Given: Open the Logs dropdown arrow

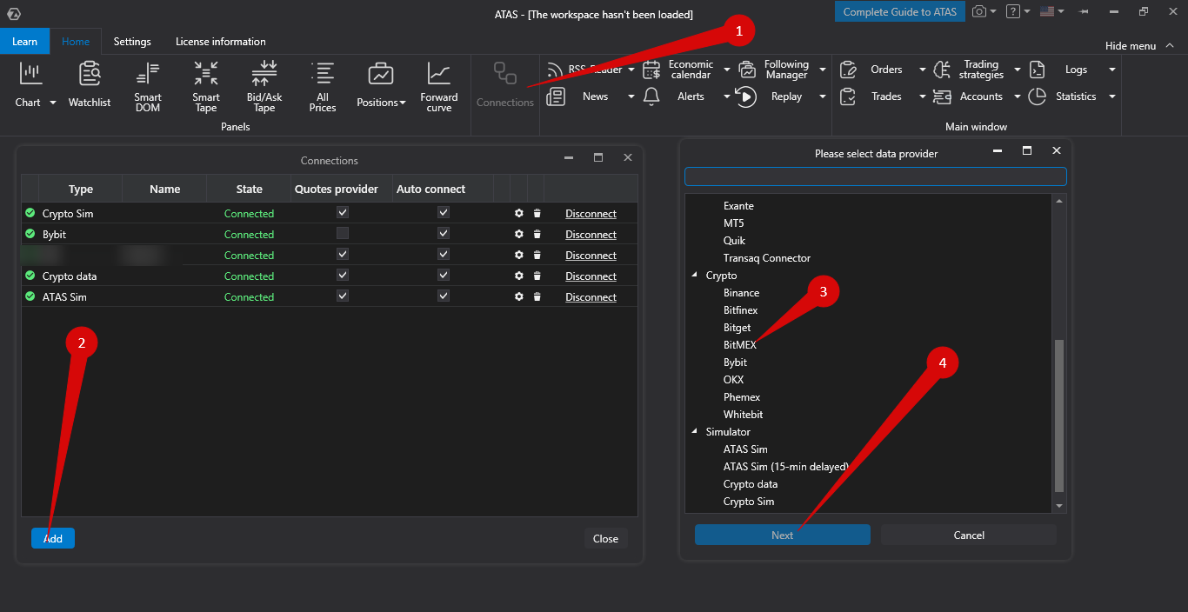Looking at the screenshot, I should (1111, 70).
